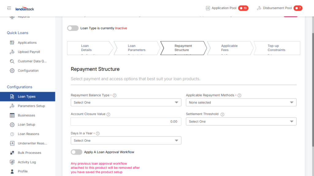Open the Settlement Threshold dropdown

[x=241, y=122]
